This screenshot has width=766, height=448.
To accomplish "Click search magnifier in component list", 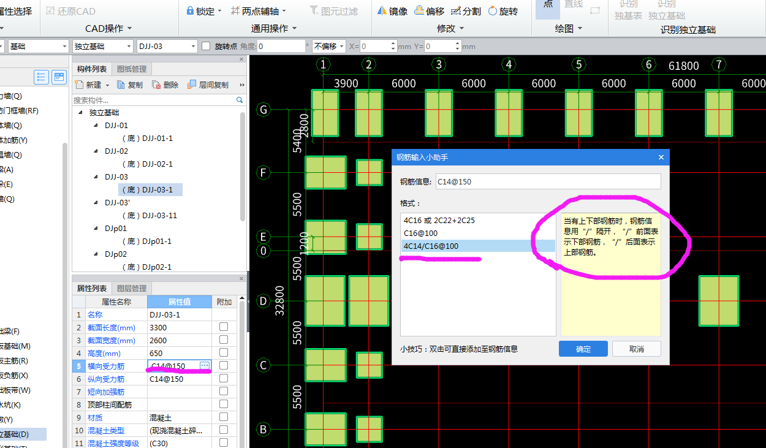I will [x=240, y=99].
